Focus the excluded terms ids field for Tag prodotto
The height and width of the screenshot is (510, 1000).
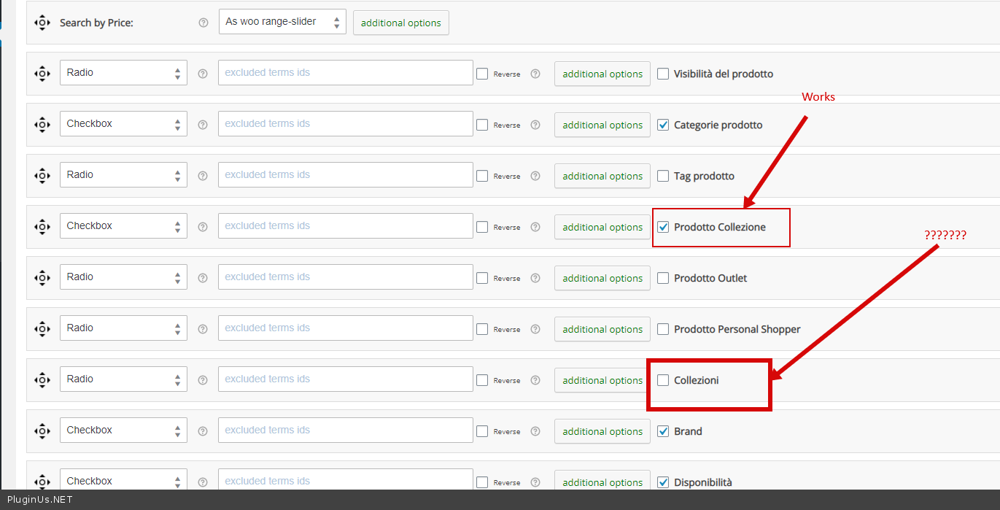345,175
